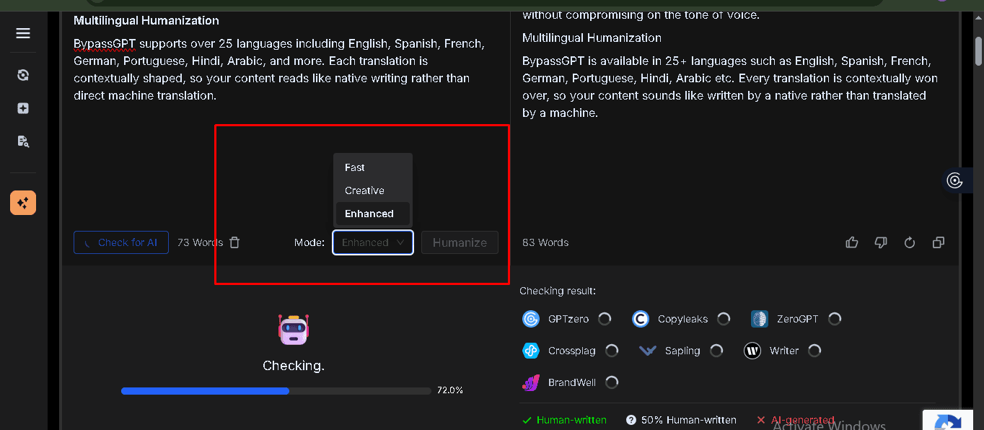Delete input text with the trash icon
The height and width of the screenshot is (430, 984).
(x=234, y=242)
